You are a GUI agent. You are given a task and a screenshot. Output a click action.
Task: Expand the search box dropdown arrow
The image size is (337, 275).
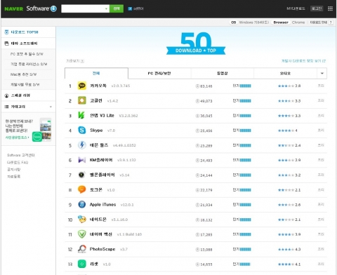[106, 9]
